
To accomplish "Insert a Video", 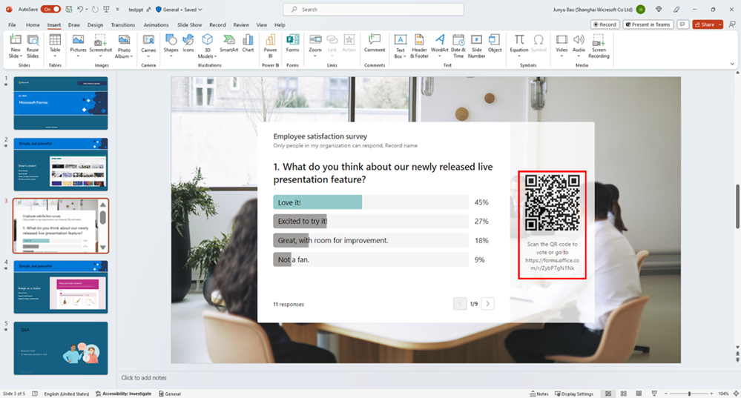I will pyautogui.click(x=561, y=46).
